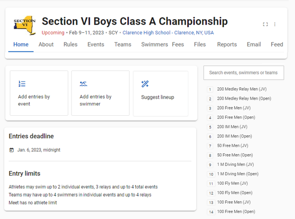
Task: Click Add entries by swimmer card
Action: coord(101,93)
